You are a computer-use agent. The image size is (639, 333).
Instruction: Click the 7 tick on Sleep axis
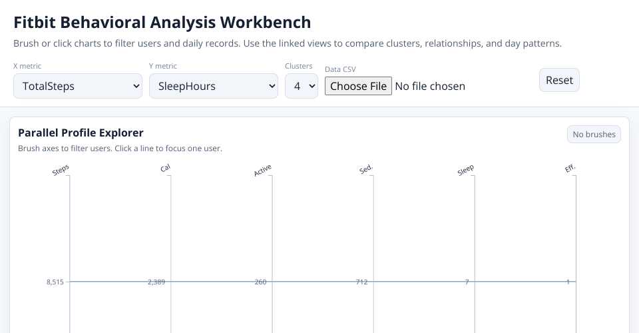coord(467,282)
